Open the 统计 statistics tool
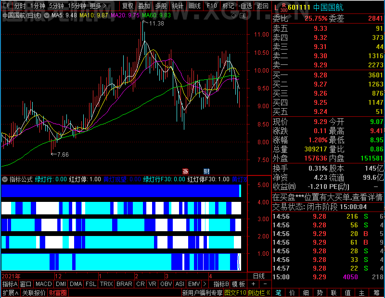 point(178,6)
